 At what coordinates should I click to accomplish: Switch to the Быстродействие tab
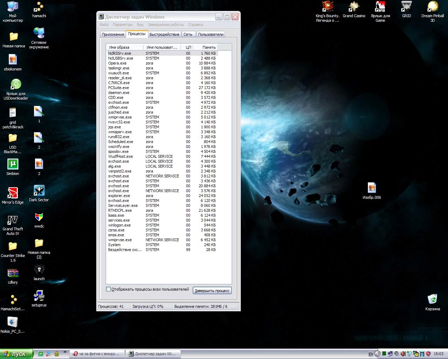(x=164, y=34)
